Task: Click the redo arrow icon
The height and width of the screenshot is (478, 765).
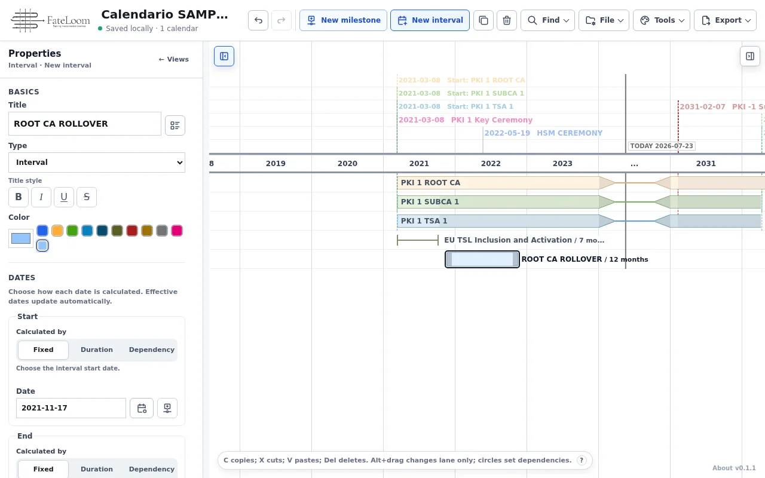Action: pyautogui.click(x=281, y=20)
